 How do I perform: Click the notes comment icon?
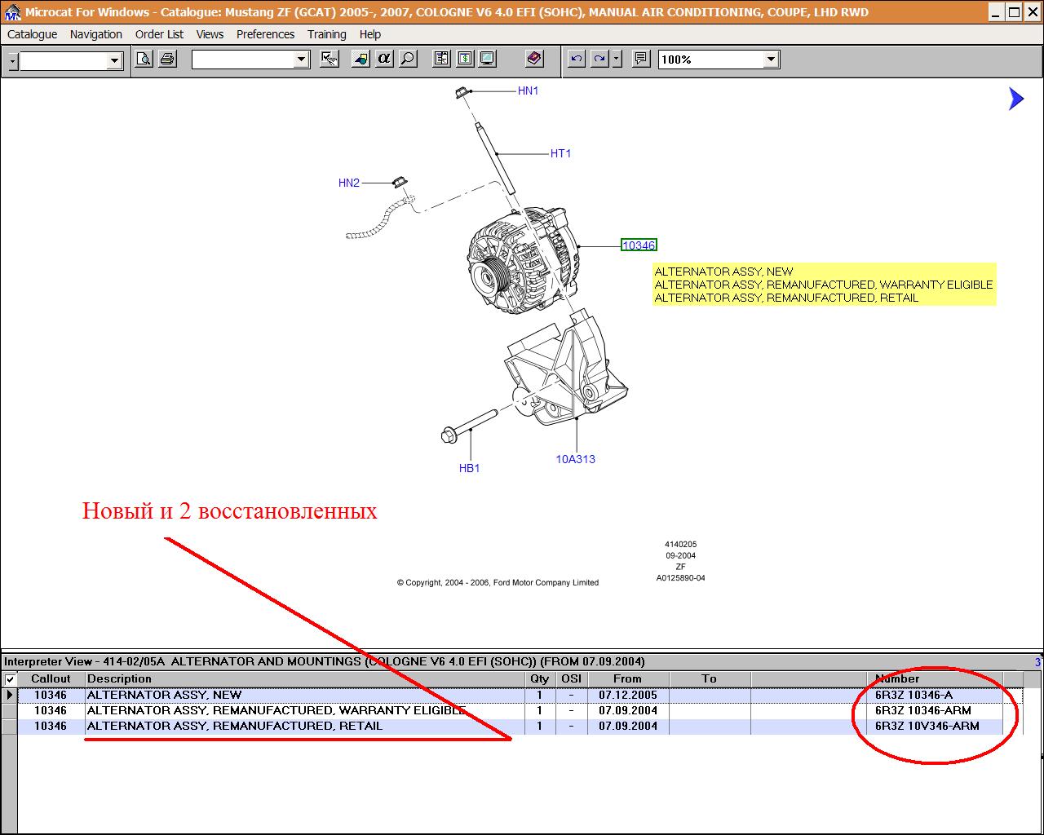[641, 59]
